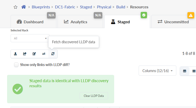Click the swap arrows icon in the toolbar
This screenshot has height=108, width=196.
[43, 54]
